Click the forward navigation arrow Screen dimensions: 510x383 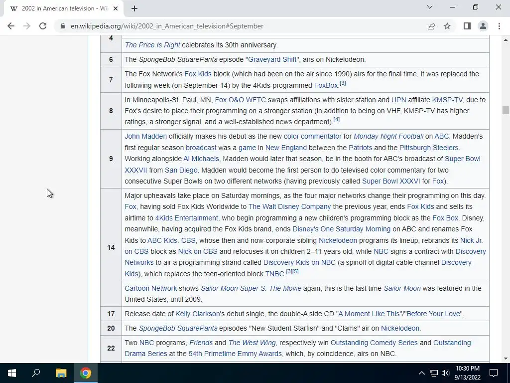[27, 26]
